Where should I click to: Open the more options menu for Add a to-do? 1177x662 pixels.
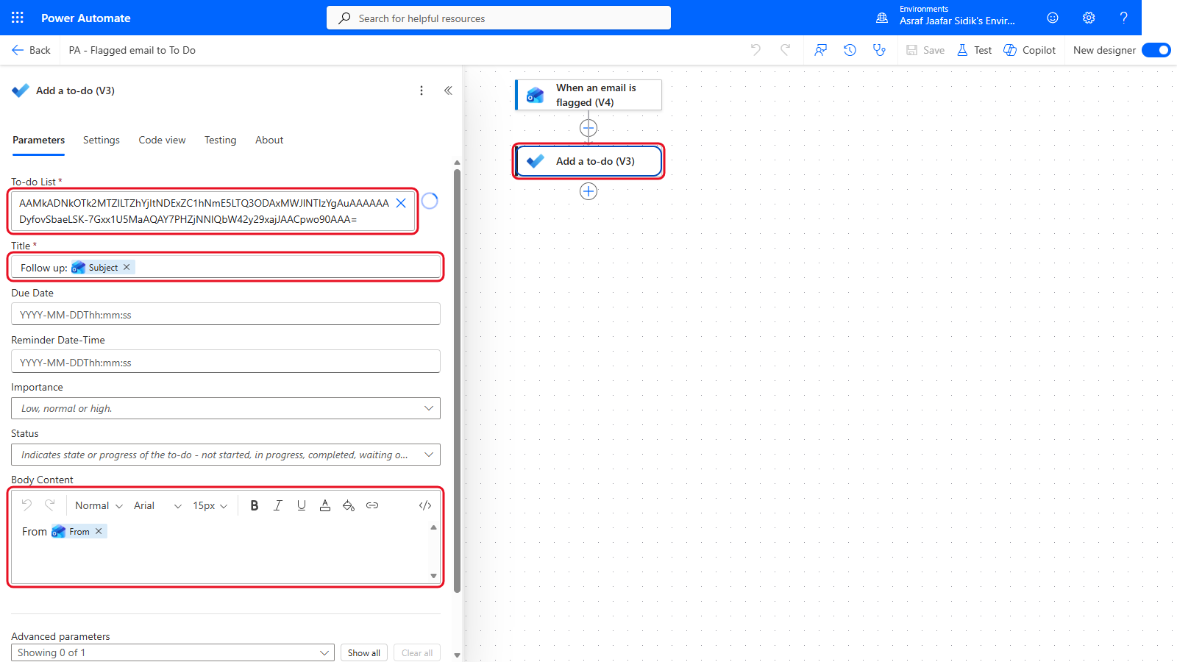(422, 90)
